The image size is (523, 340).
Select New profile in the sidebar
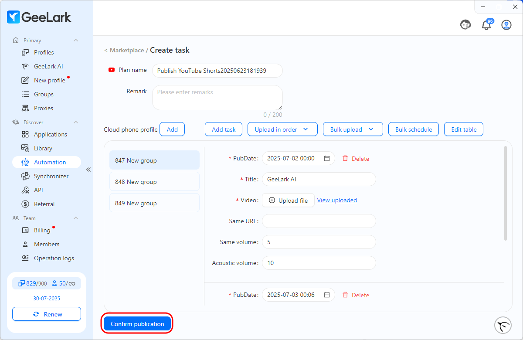[x=49, y=80]
